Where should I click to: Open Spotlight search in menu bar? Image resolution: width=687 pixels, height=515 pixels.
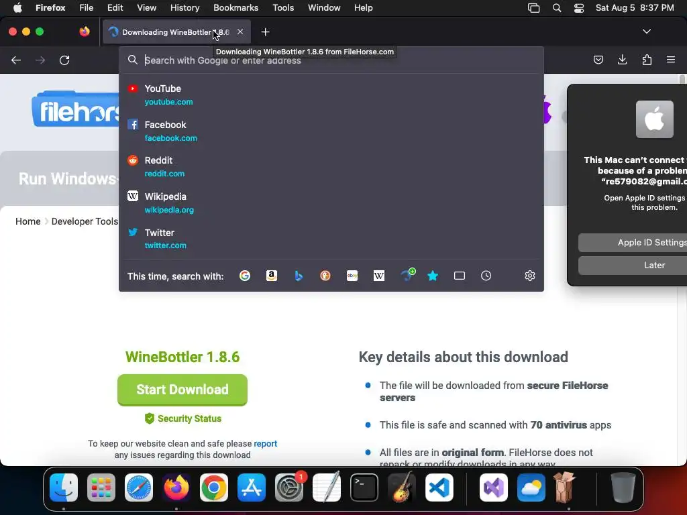point(557,8)
